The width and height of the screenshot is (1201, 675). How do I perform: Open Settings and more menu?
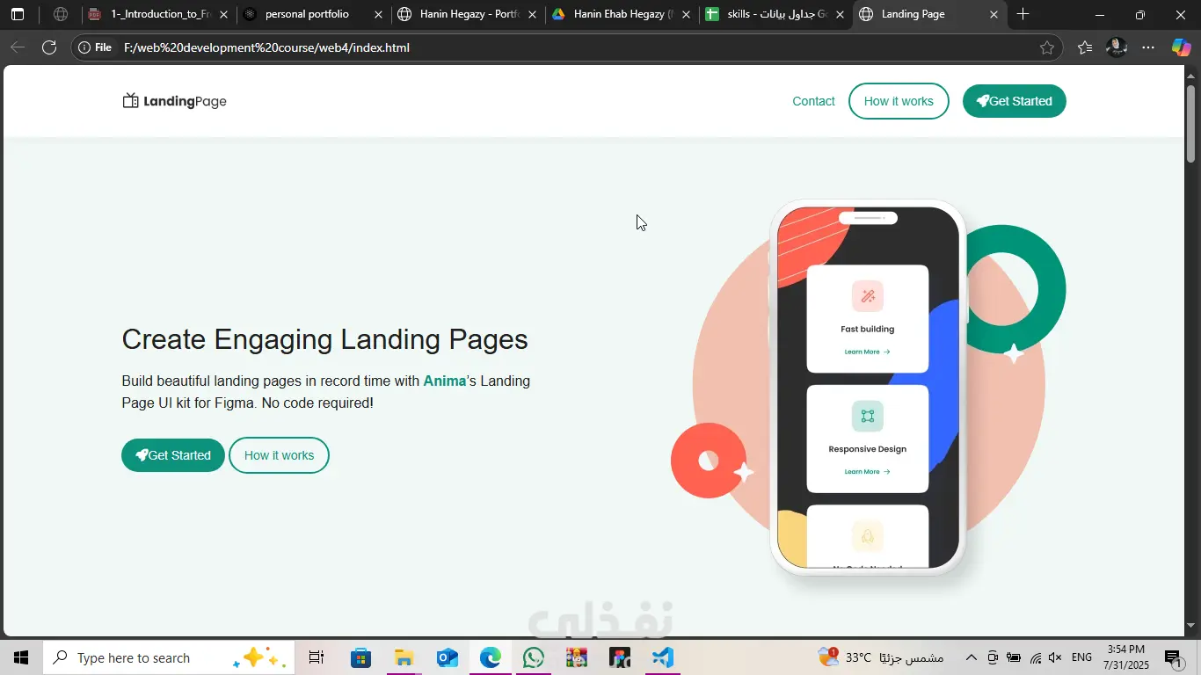point(1148,47)
